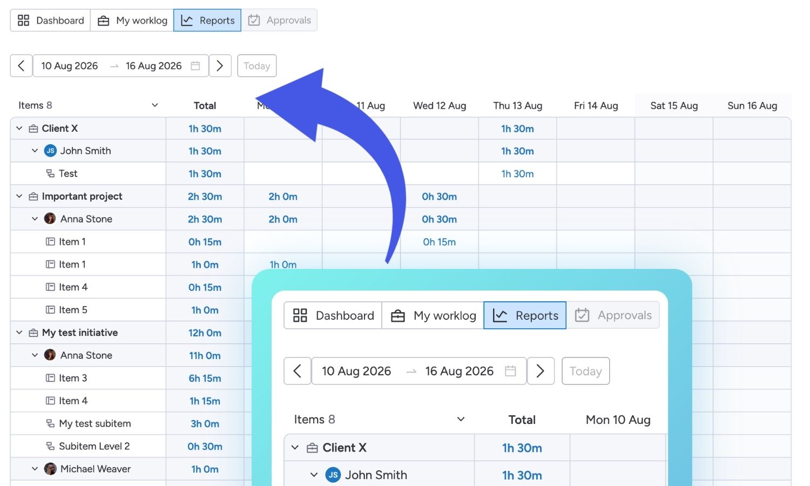Collapse the Important project group
The height and width of the screenshot is (486, 810).
tap(19, 197)
